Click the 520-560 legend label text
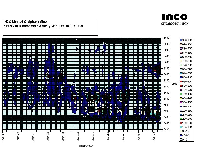Viewport: 197px width, 148px height. click(187, 86)
